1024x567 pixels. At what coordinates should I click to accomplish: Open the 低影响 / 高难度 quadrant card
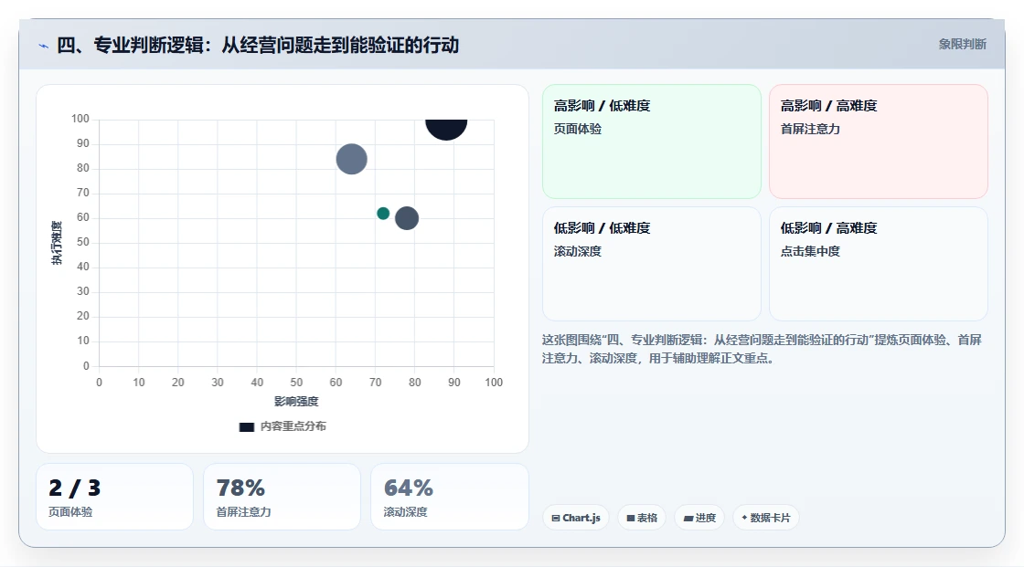[x=879, y=264]
